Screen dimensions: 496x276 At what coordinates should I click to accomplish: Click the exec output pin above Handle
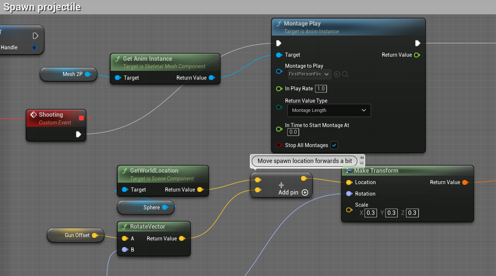tap(36, 36)
